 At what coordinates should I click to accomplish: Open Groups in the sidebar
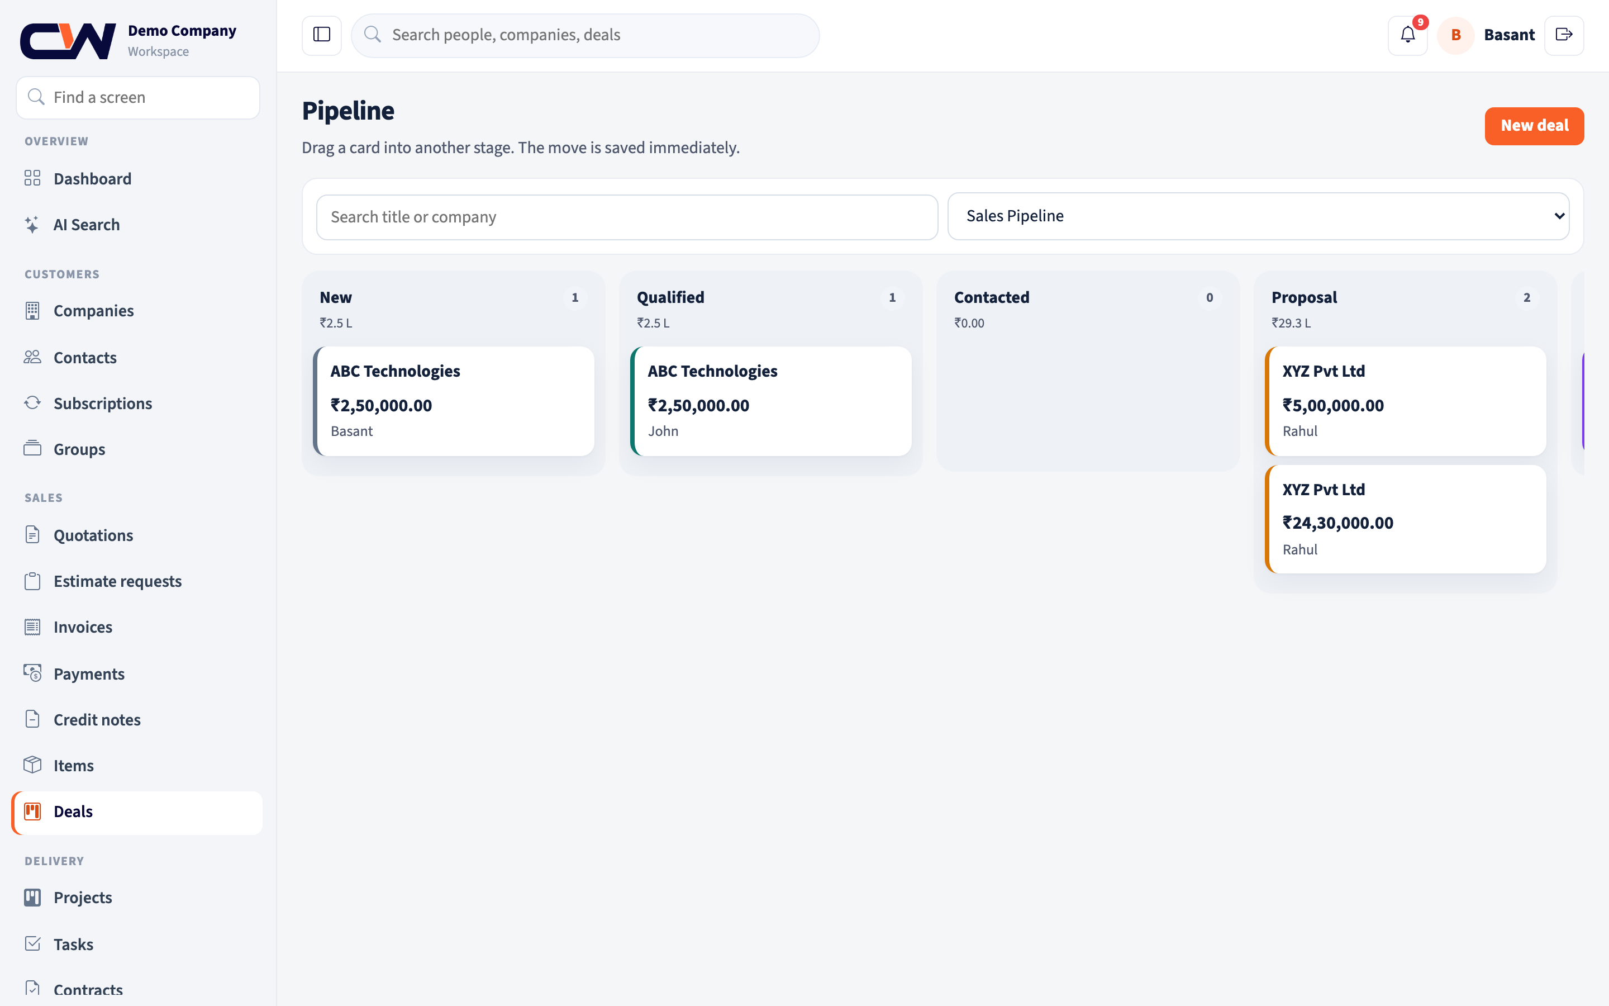(137, 449)
